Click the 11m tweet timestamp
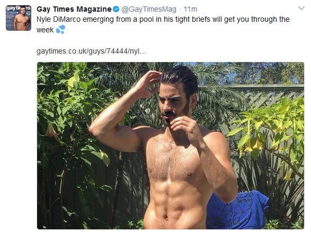Screen dimensions: 311x232 [190, 9]
